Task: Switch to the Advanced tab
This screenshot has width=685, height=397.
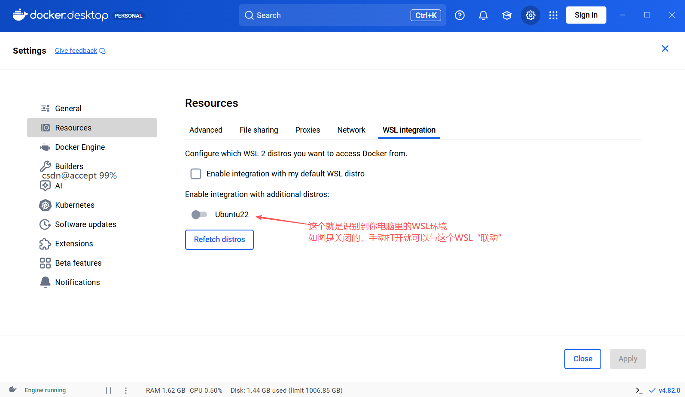Action: tap(206, 130)
